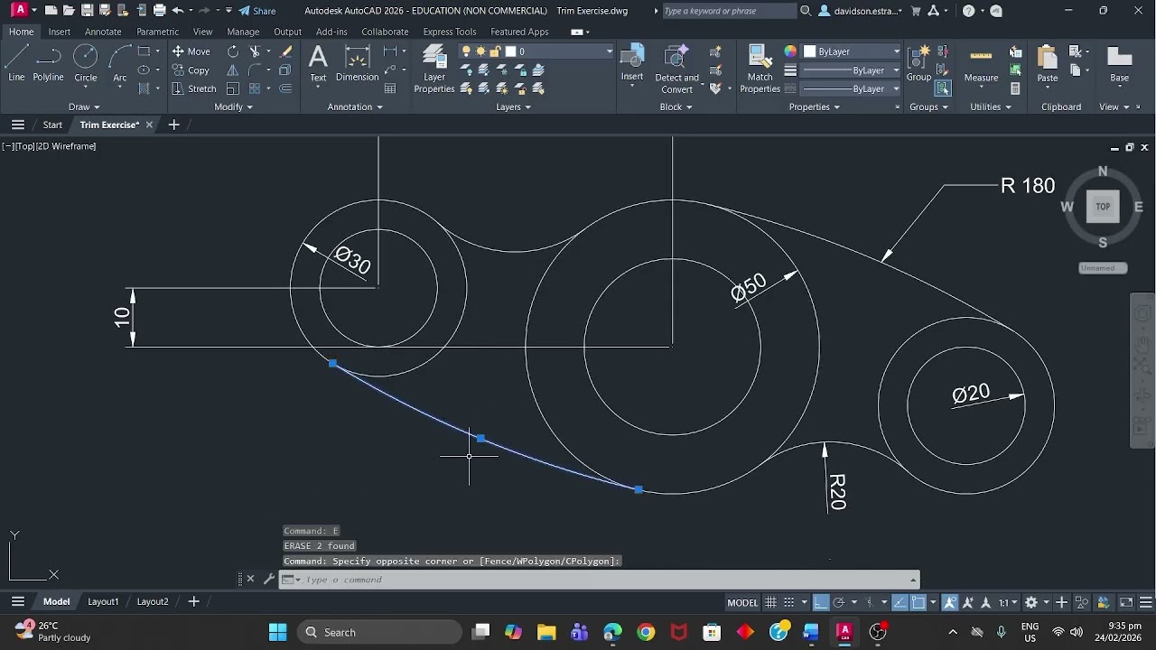Click the Plot printer icon
This screenshot has height=650, width=1156.
click(160, 11)
